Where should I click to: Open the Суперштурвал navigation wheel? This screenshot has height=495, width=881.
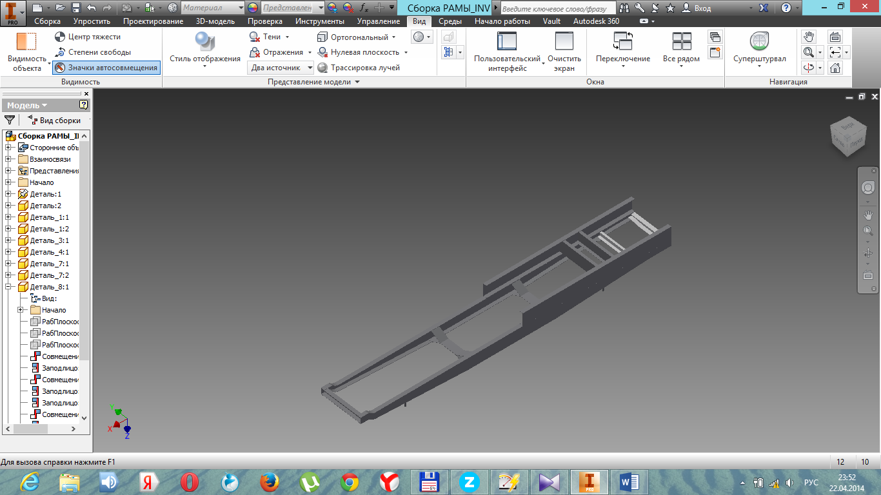click(759, 42)
